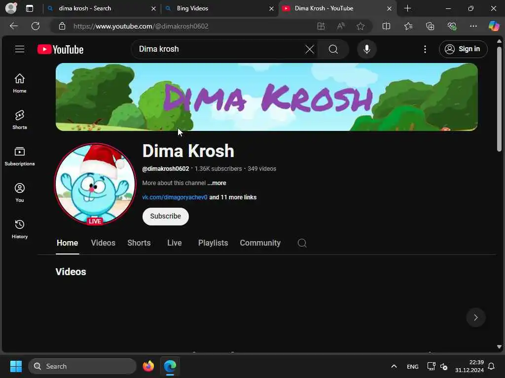
Task: Open the address bar apps icon
Action: pyautogui.click(x=321, y=26)
